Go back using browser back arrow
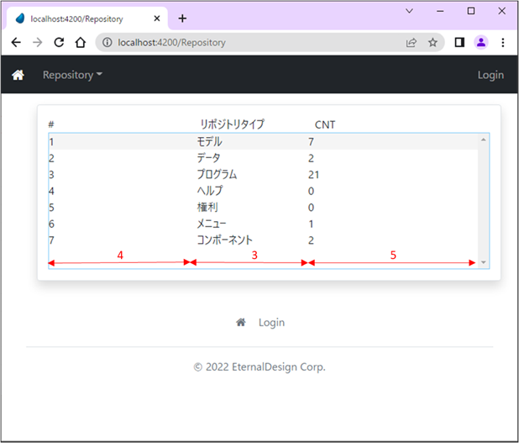 (16, 42)
